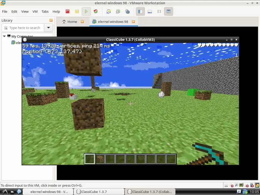Toggle the thumbnail bar view button
This screenshot has width=260, height=195.
click(150, 11)
